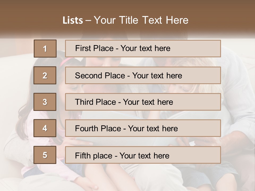Viewport: 255px width, 191px height.
Task: Select the "Fifth place" text box
Action: click(x=143, y=155)
